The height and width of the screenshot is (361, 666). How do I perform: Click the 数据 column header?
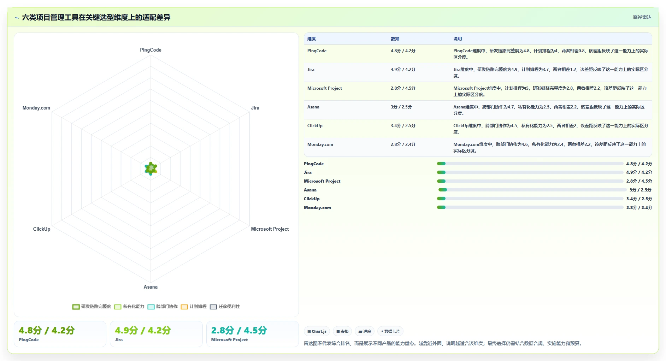[x=395, y=39]
